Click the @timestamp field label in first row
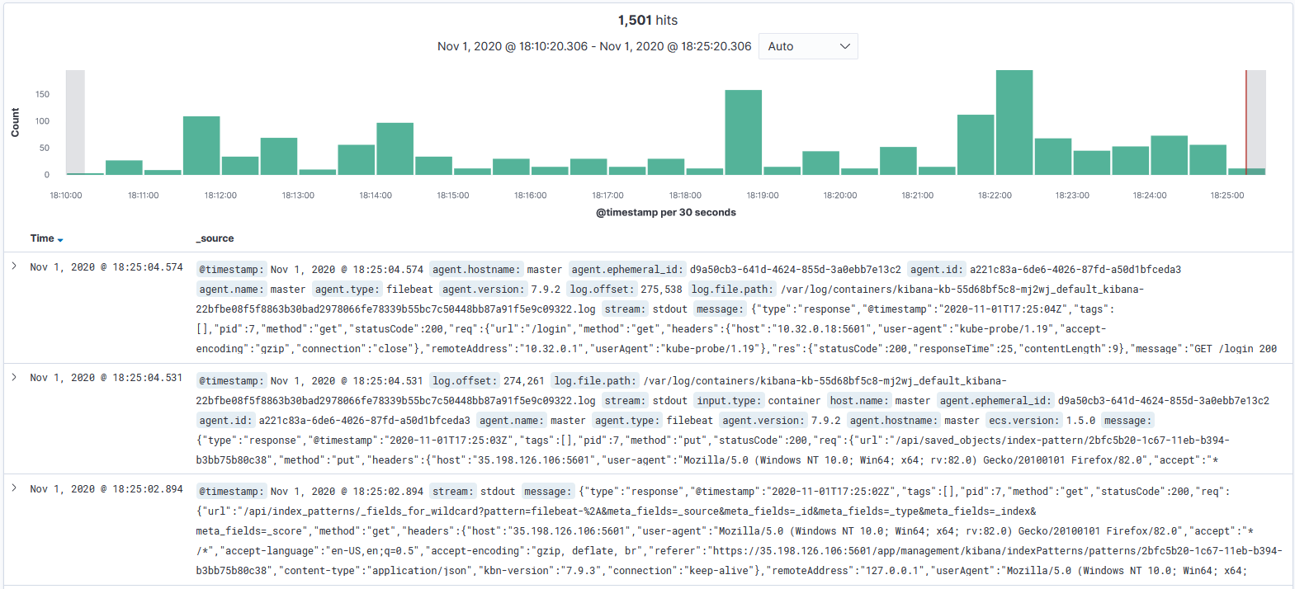This screenshot has width=1295, height=589. 231,270
